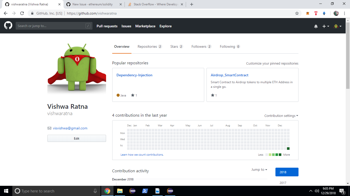Open the Explore menu item

click(x=165, y=26)
